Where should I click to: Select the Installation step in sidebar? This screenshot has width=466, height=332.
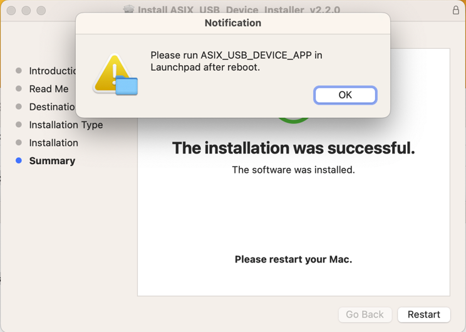(53, 143)
